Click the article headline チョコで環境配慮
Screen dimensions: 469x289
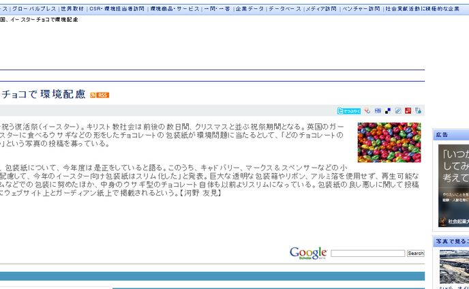point(44,94)
